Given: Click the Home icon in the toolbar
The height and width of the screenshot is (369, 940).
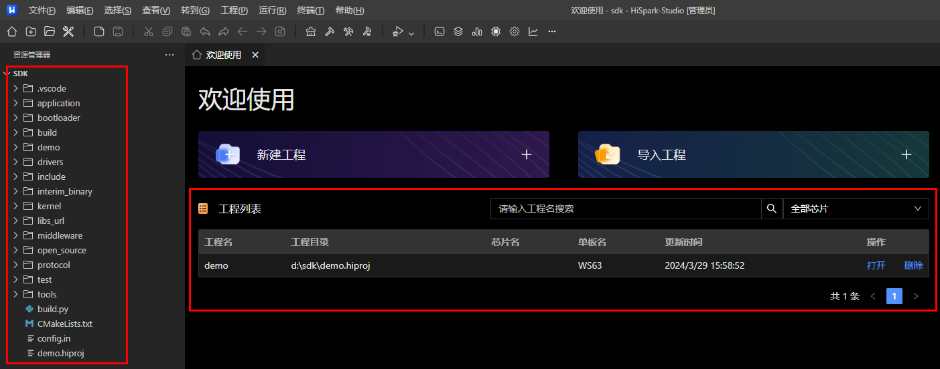Looking at the screenshot, I should 11,31.
